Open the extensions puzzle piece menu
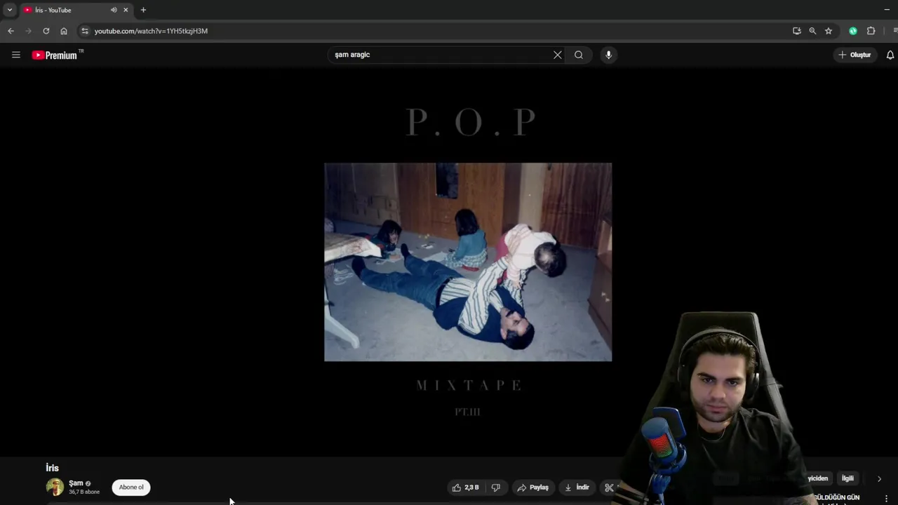This screenshot has height=505, width=898. [x=871, y=31]
